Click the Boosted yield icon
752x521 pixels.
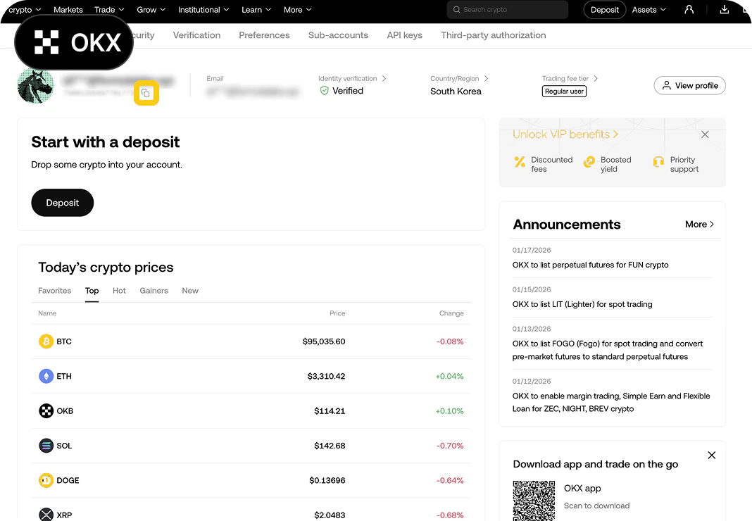click(x=589, y=162)
